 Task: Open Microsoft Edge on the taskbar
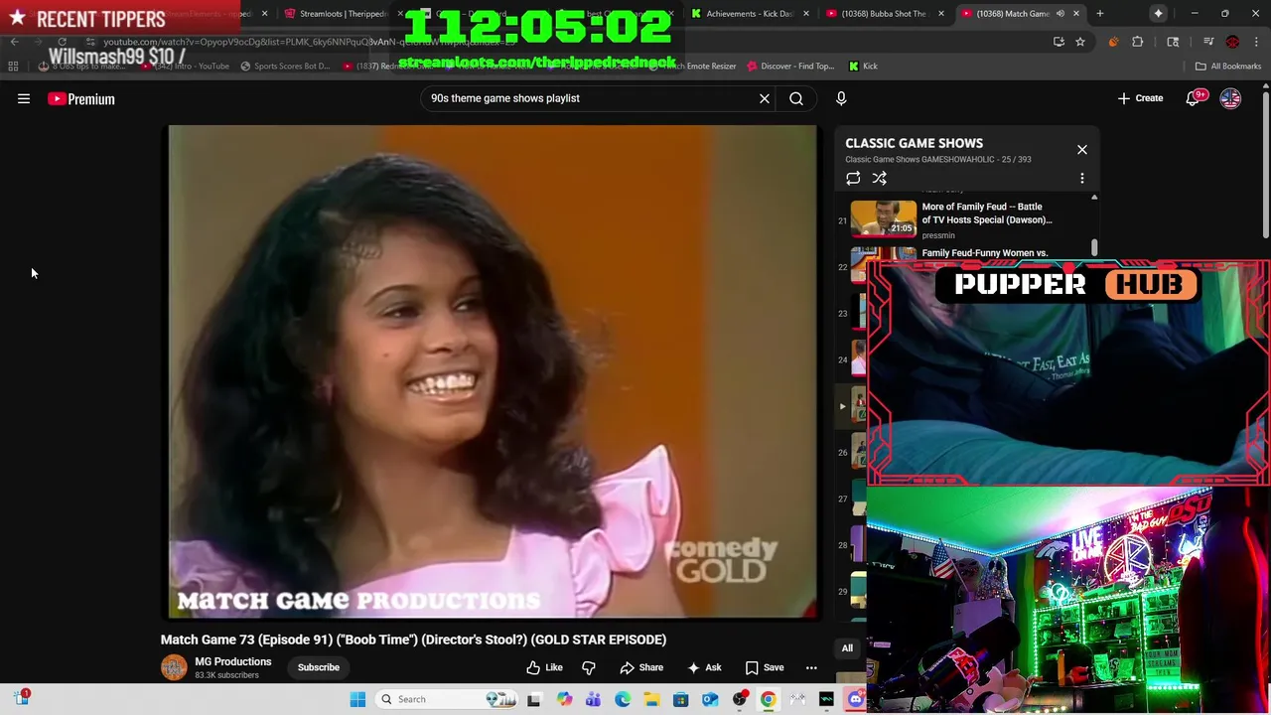point(623,699)
